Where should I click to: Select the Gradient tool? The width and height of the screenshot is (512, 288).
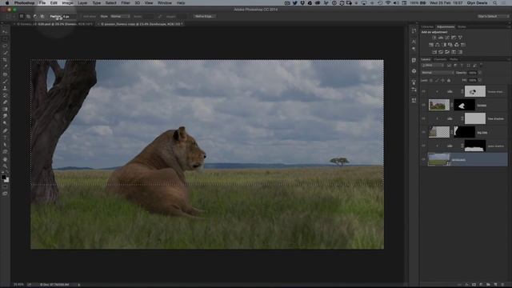[5, 110]
